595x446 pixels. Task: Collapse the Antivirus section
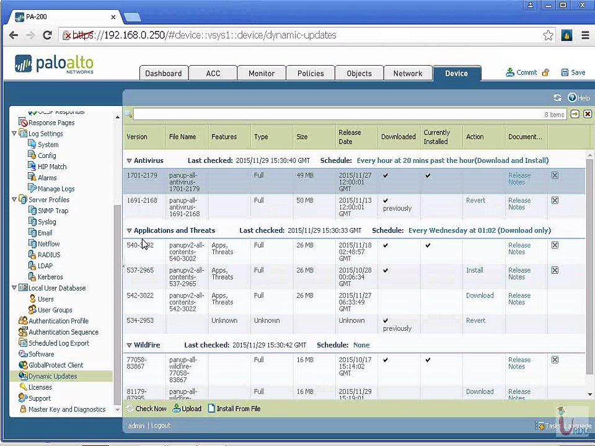click(129, 161)
